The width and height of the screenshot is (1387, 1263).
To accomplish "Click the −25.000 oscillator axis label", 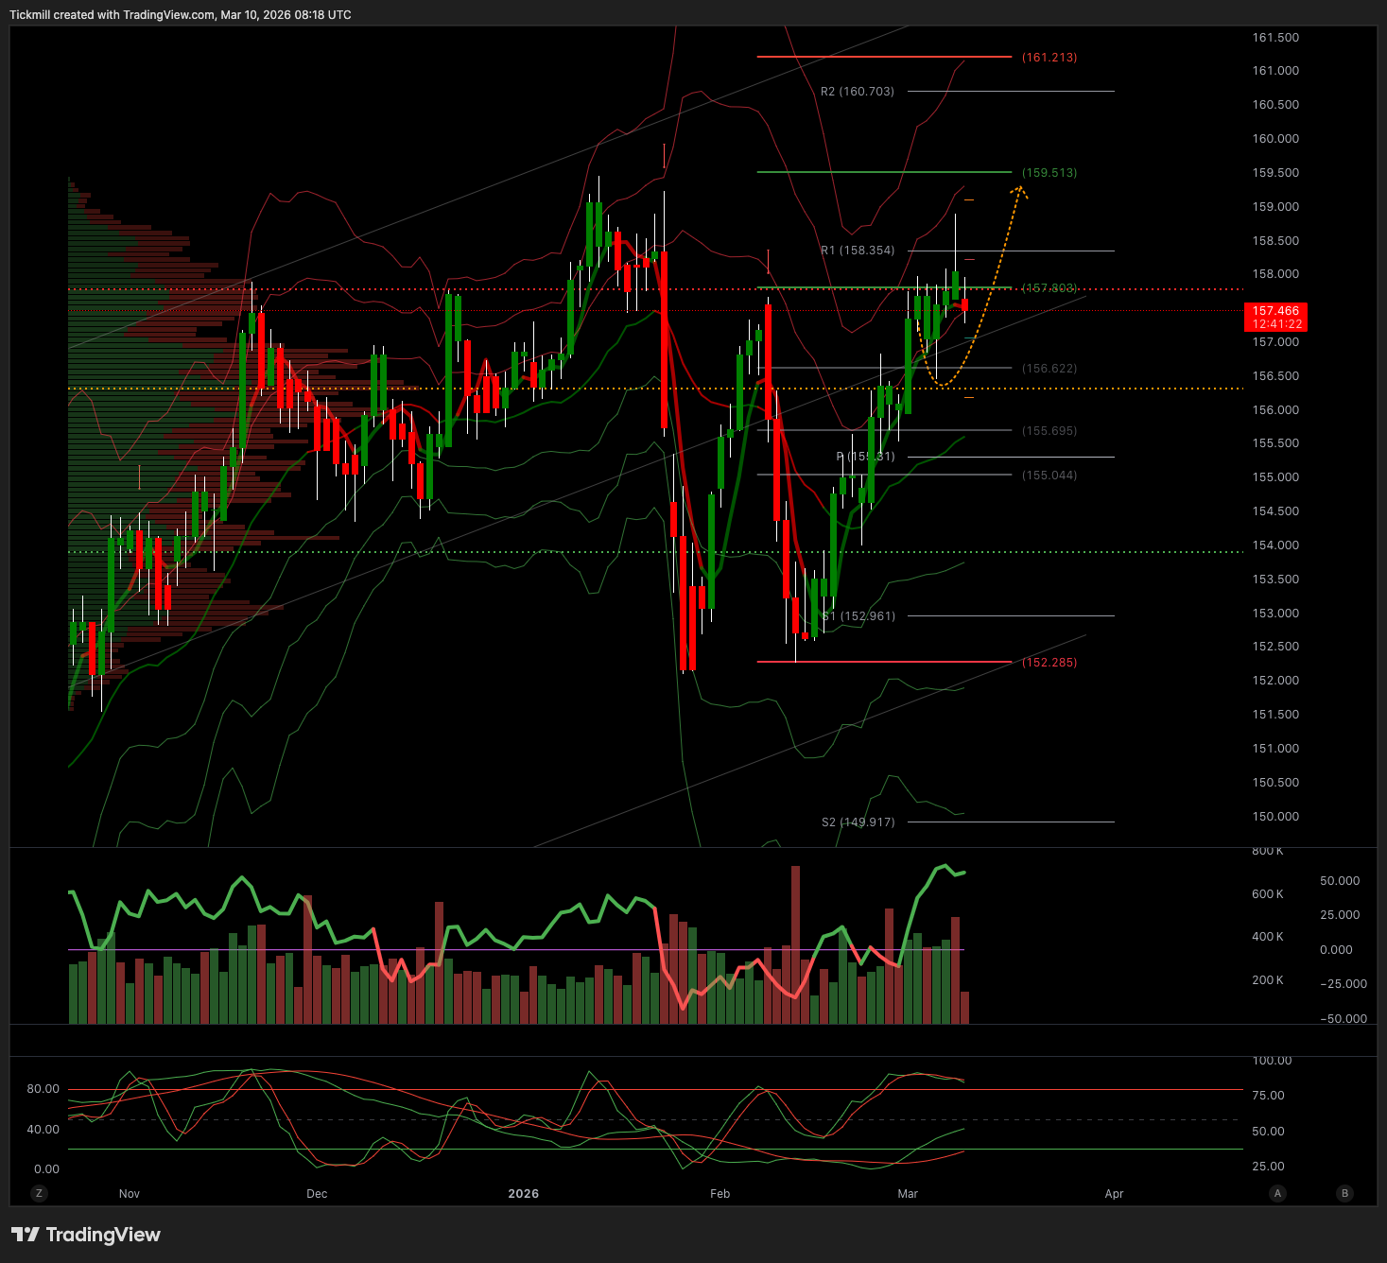I will point(1343,984).
